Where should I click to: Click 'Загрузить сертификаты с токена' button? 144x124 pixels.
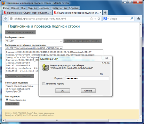[83, 41]
